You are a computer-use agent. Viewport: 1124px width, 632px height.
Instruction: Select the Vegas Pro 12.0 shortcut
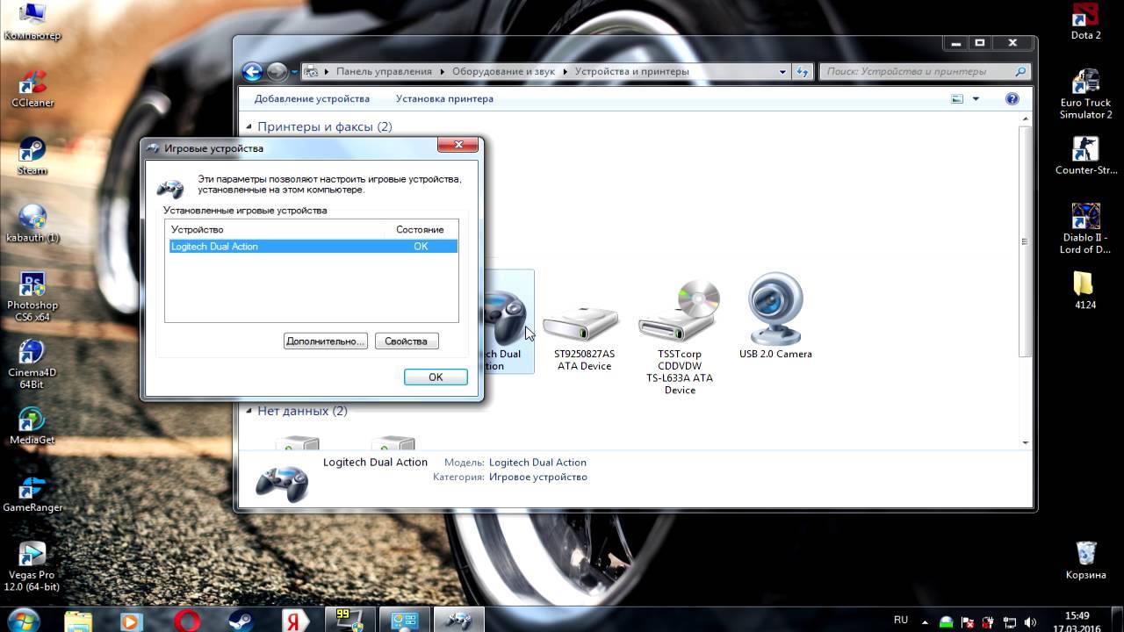click(x=32, y=566)
